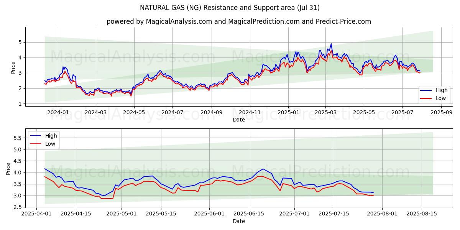Click the '2024-01' x-axis label in the top chart

[58, 113]
